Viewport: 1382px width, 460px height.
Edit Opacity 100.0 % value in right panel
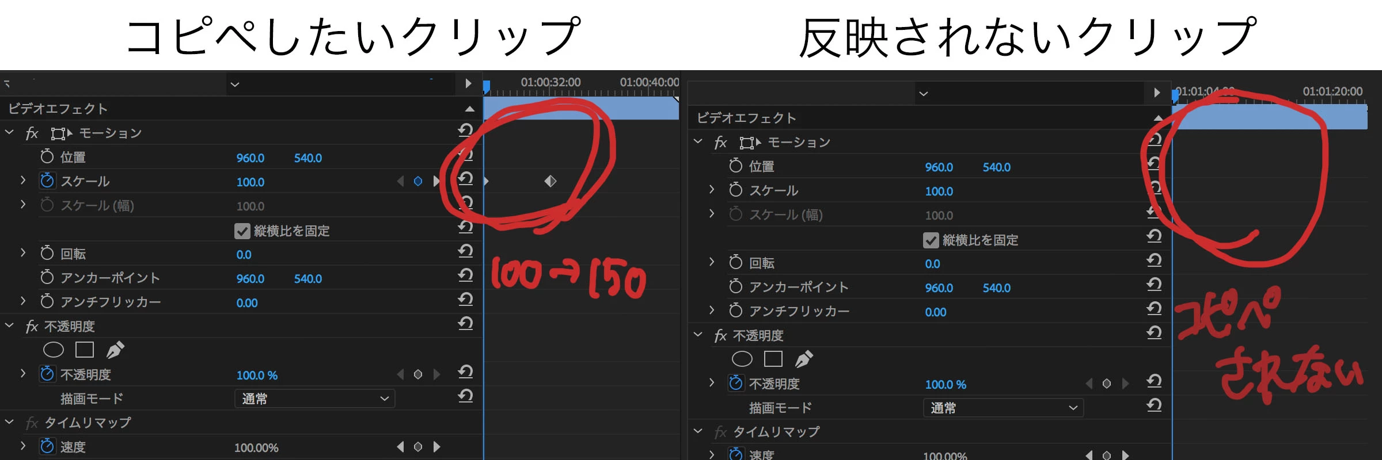(946, 384)
